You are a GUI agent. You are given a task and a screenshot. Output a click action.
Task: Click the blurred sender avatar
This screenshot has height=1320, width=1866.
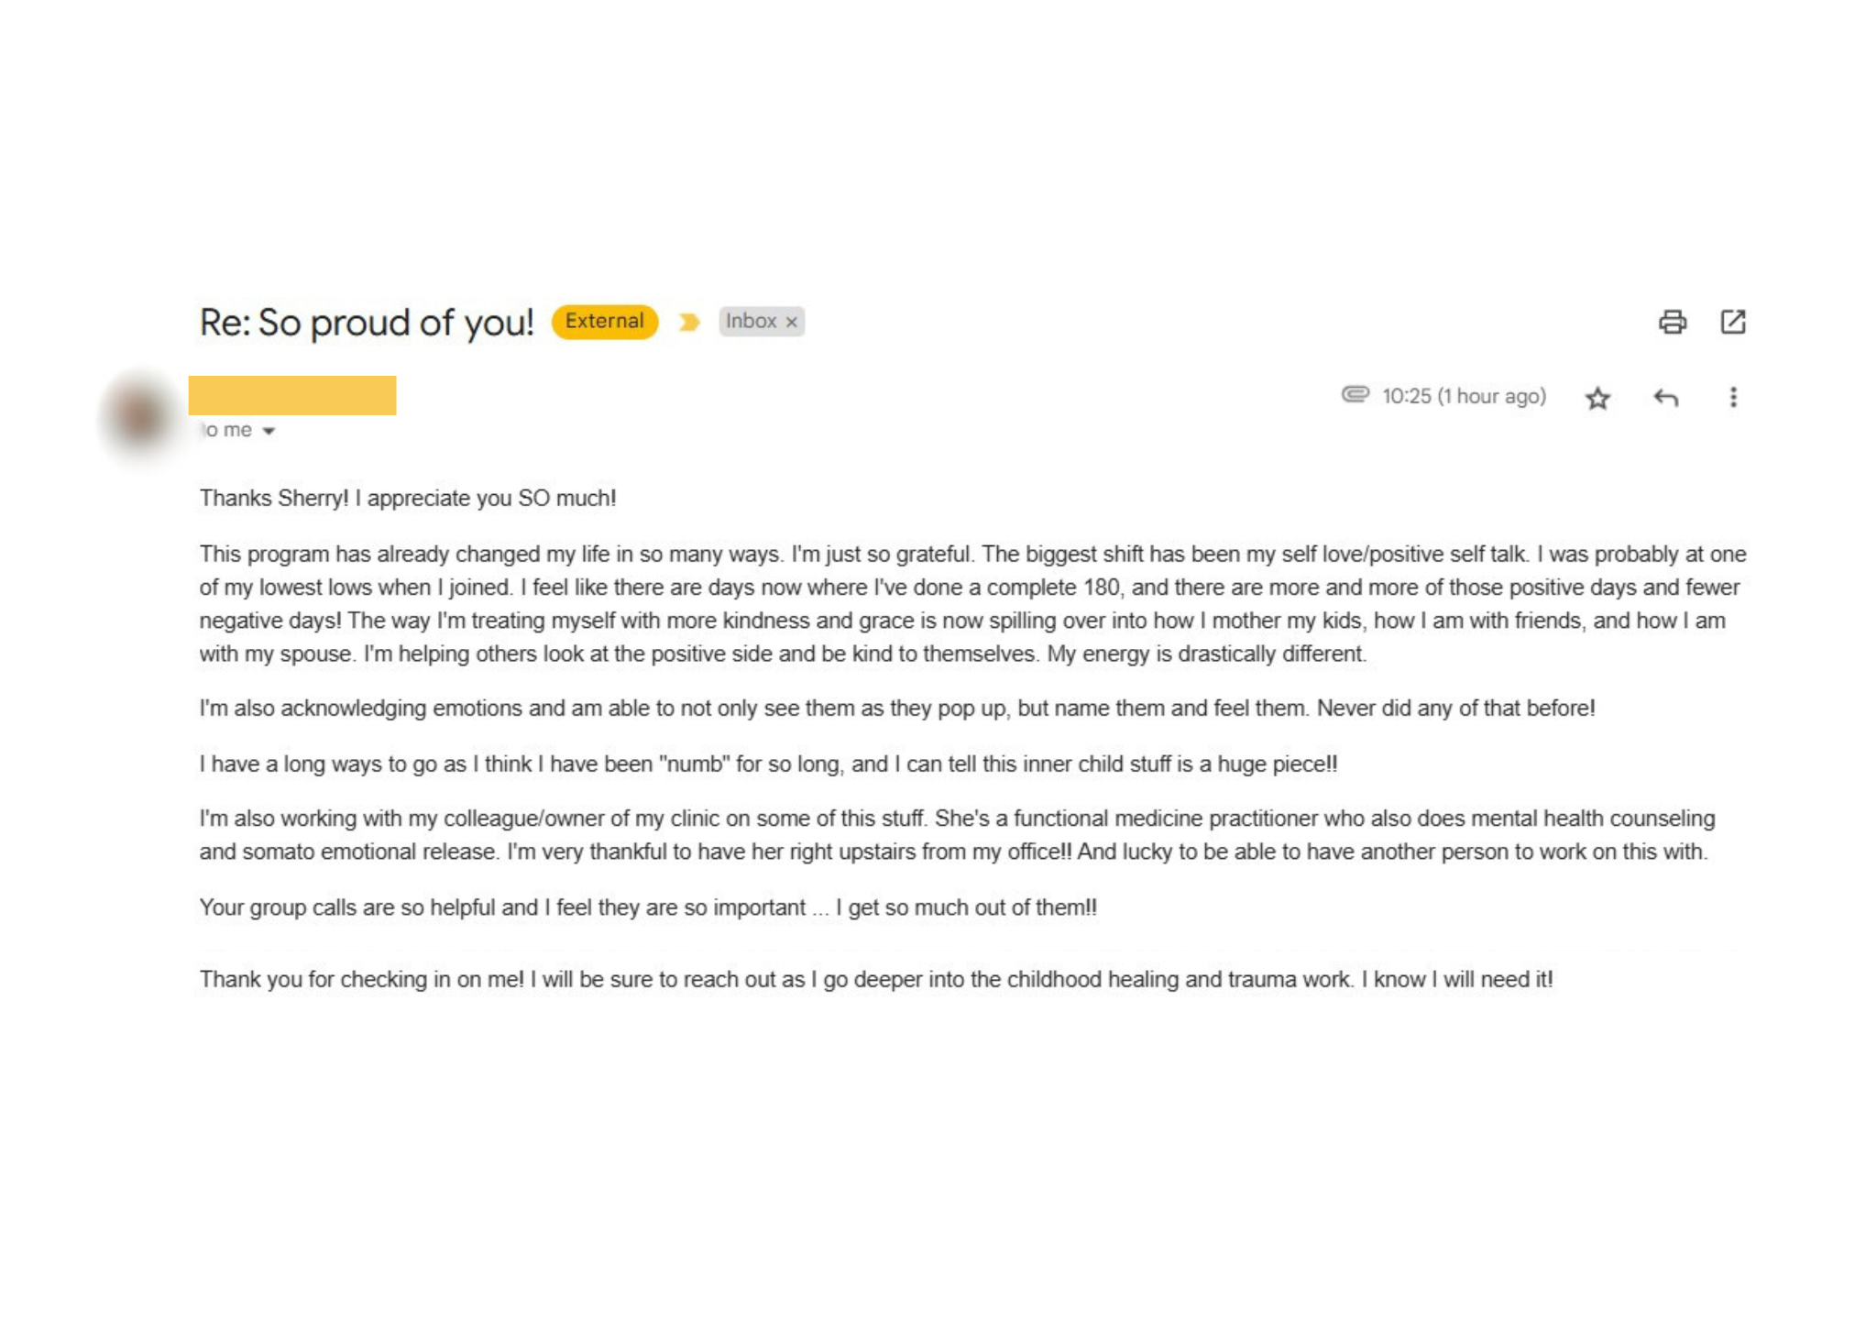pyautogui.click(x=139, y=415)
